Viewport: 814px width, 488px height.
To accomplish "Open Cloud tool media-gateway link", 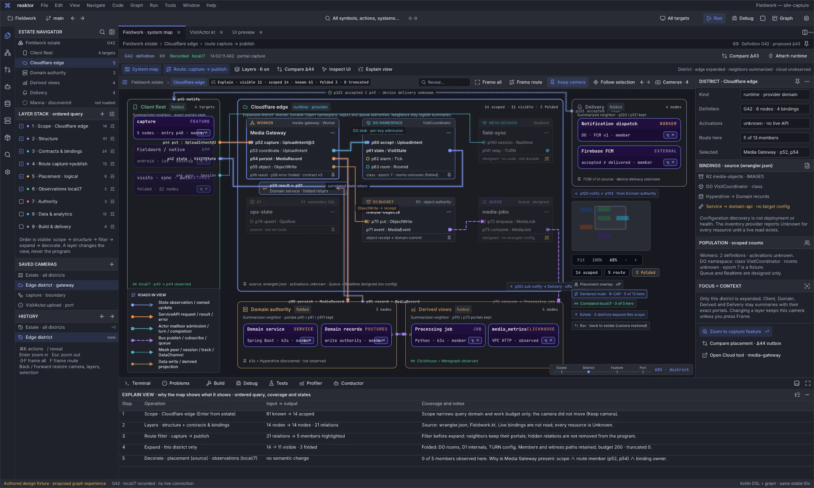I will 741,355.
